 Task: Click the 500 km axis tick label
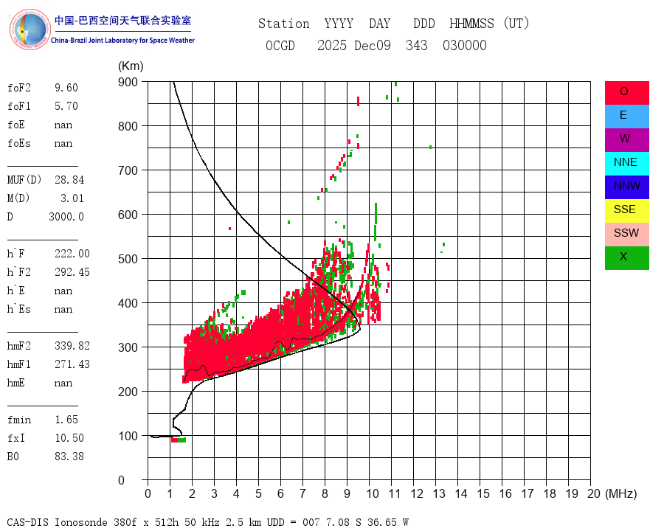[128, 259]
